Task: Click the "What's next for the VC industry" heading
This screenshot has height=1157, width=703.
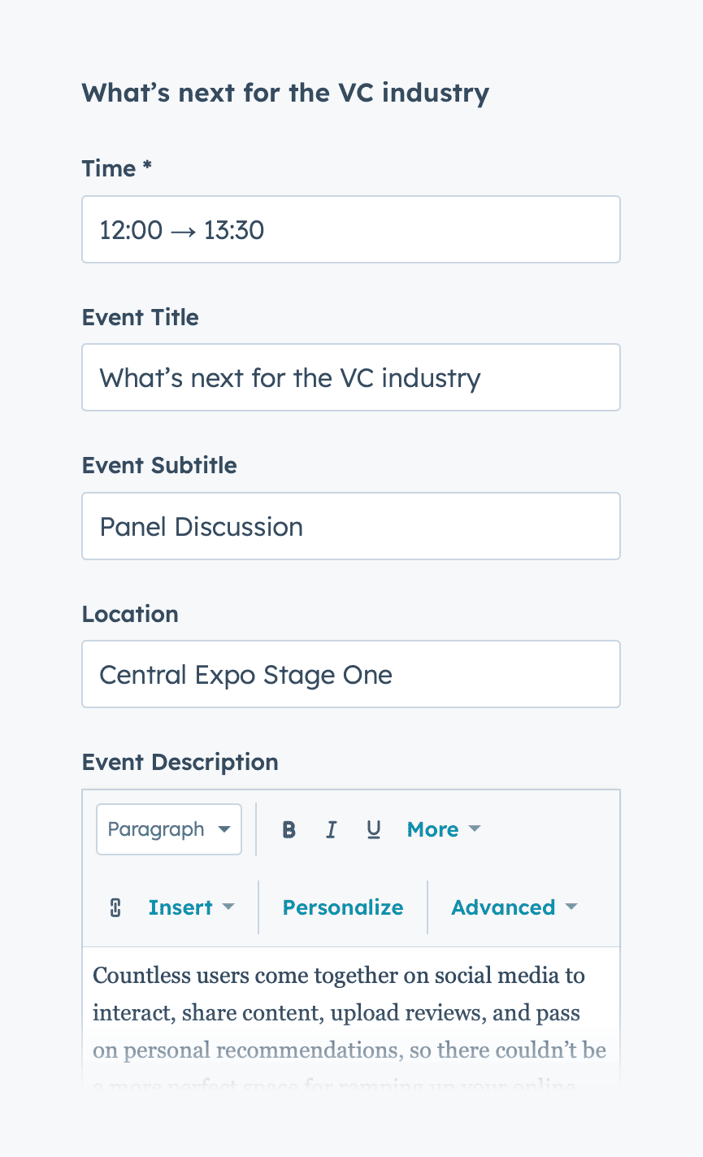Action: point(285,93)
